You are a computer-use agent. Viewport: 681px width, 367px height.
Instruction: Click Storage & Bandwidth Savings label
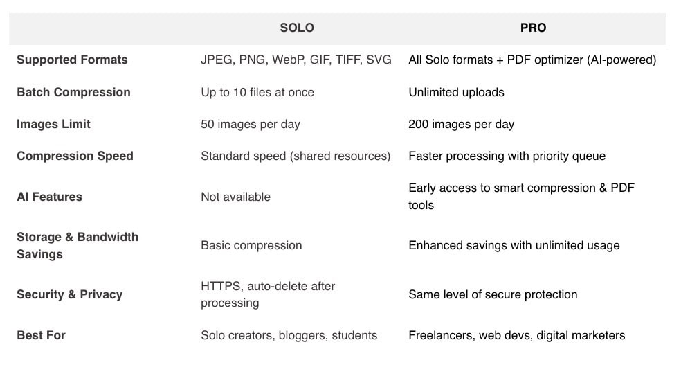tap(78, 245)
